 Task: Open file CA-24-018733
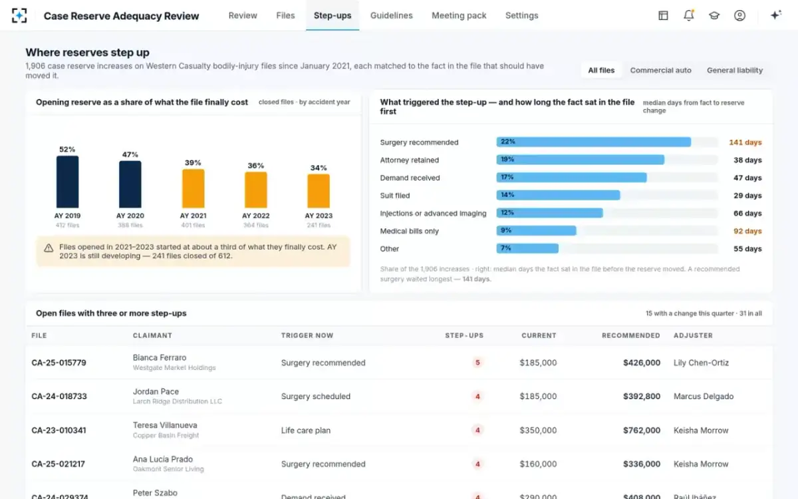click(x=59, y=396)
